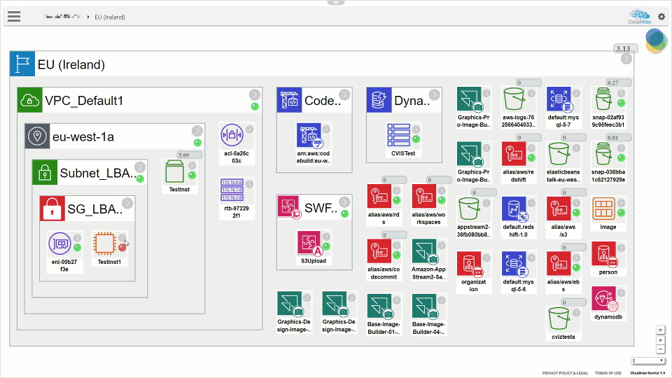This screenshot has width=672, height=378.
Task: Expand the Code.. group arrow
Action: (x=344, y=94)
